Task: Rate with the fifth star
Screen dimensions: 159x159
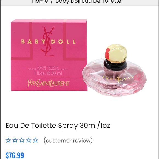Action: tap(35, 140)
